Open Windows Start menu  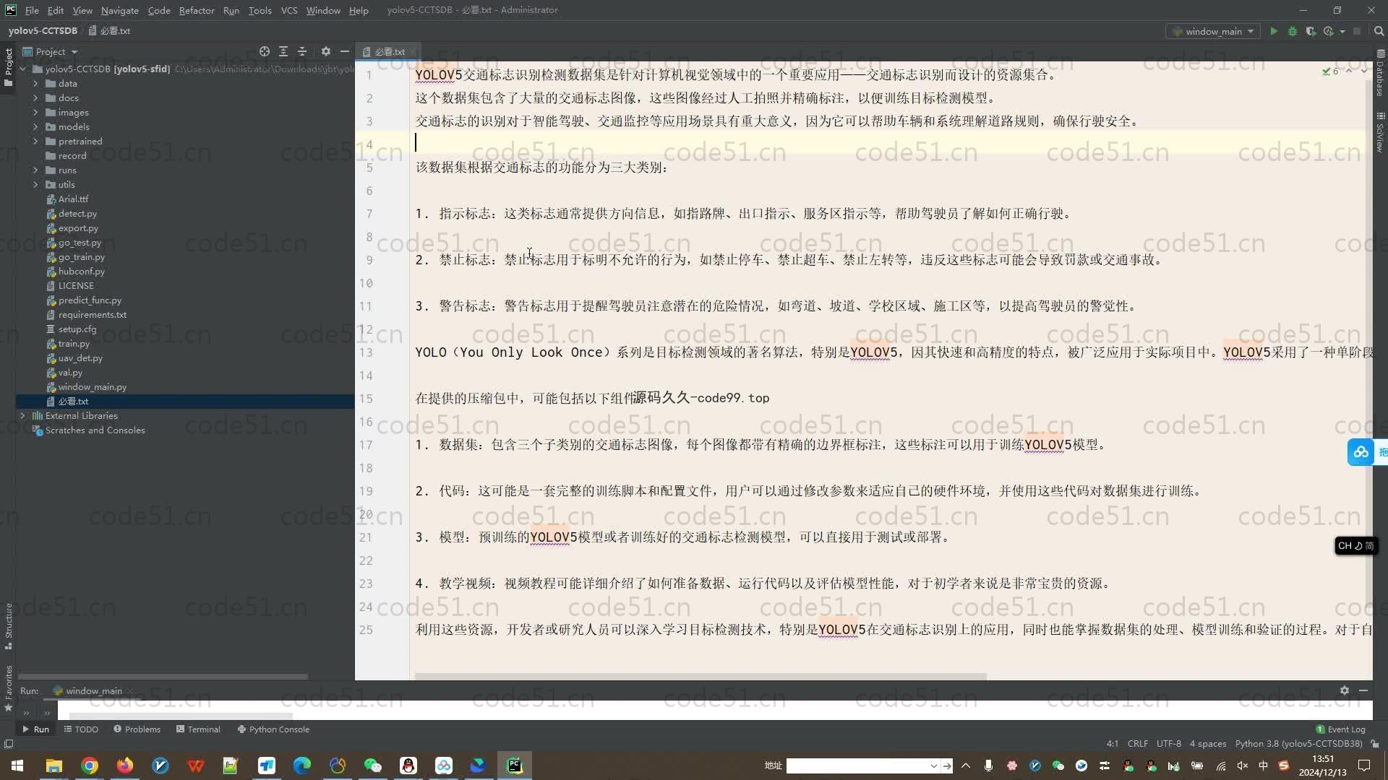17,766
